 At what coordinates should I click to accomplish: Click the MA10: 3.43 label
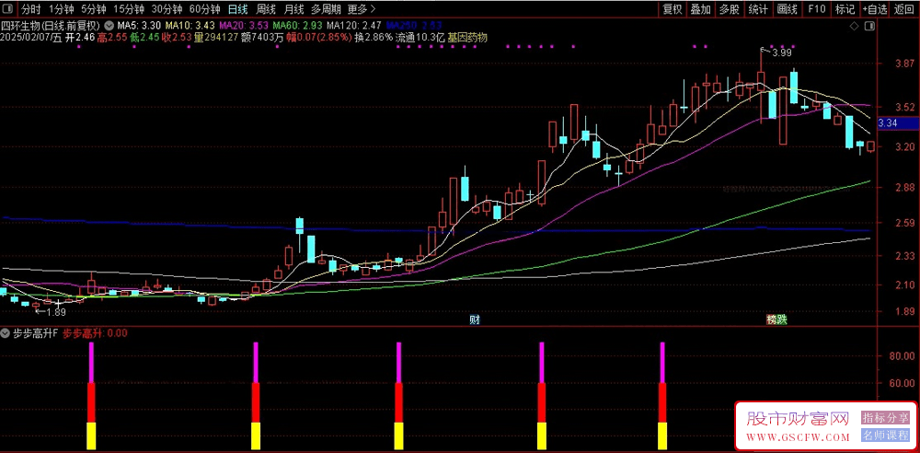(190, 26)
